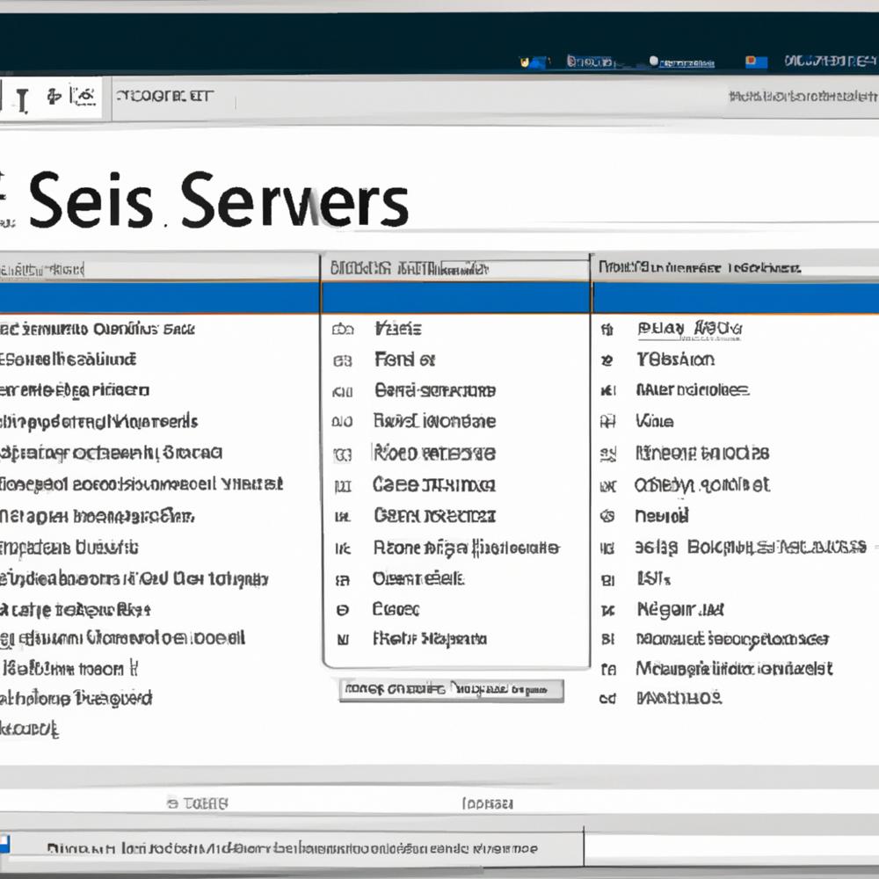Click the last icon in the toolbar icon group
879x879 pixels.
tap(84, 98)
